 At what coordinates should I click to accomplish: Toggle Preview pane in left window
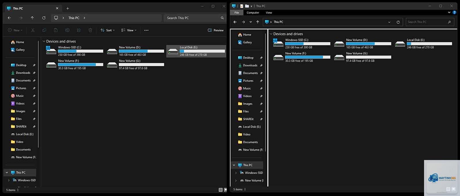(216, 30)
